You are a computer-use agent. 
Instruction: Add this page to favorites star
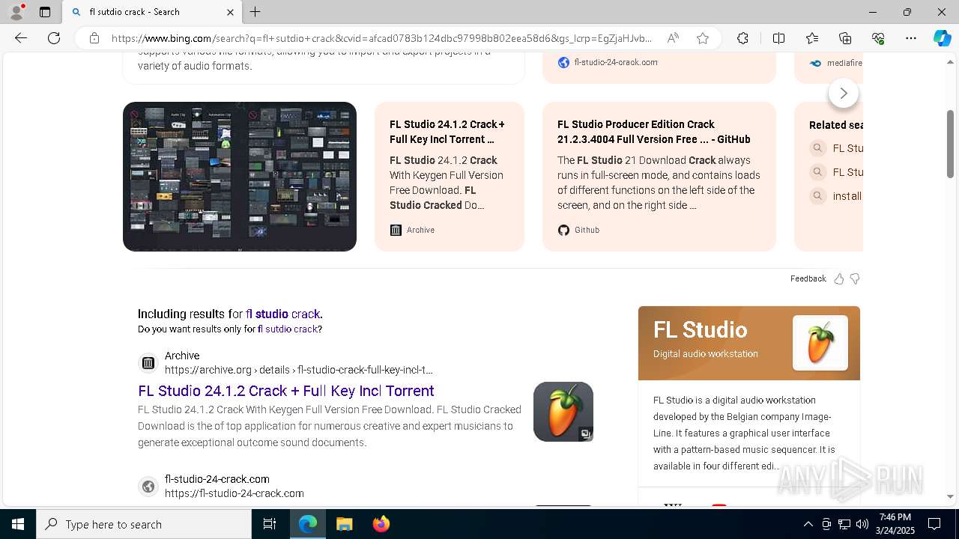tap(703, 38)
